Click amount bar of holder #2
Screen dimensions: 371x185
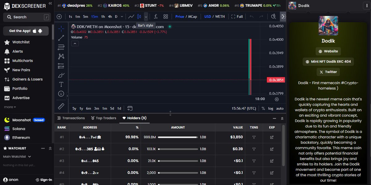pyautogui.click(x=178, y=149)
